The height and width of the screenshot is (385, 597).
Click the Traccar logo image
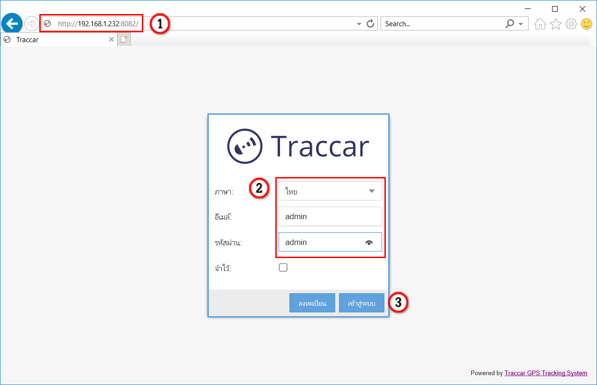(298, 146)
